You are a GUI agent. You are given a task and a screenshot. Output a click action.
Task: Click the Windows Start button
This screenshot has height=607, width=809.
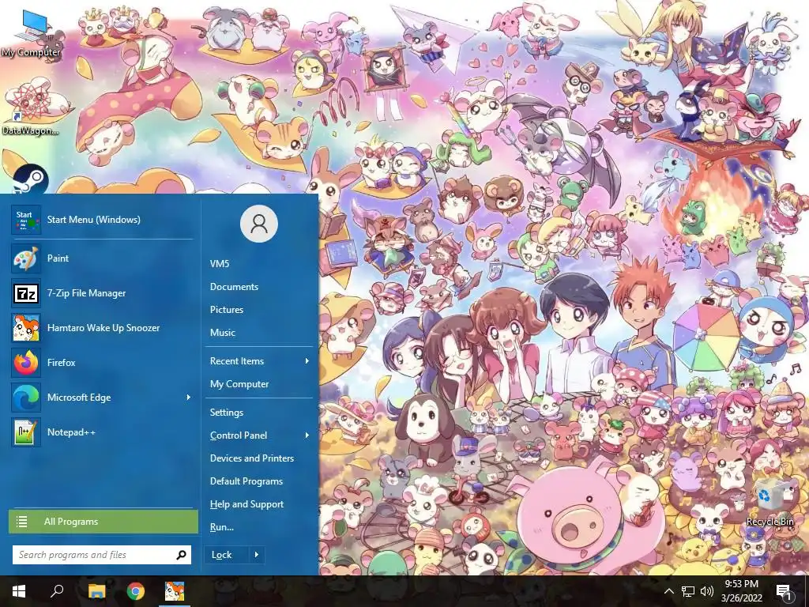point(19,591)
